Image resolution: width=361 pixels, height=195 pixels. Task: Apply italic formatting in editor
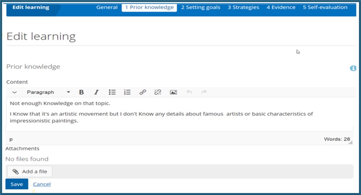coord(96,92)
